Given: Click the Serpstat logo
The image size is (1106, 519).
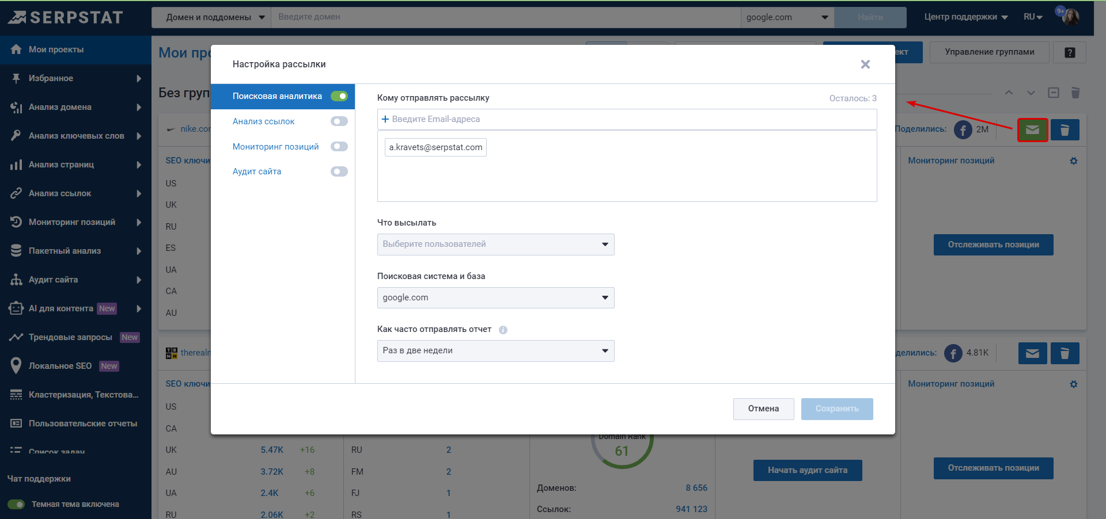Looking at the screenshot, I should [65, 17].
